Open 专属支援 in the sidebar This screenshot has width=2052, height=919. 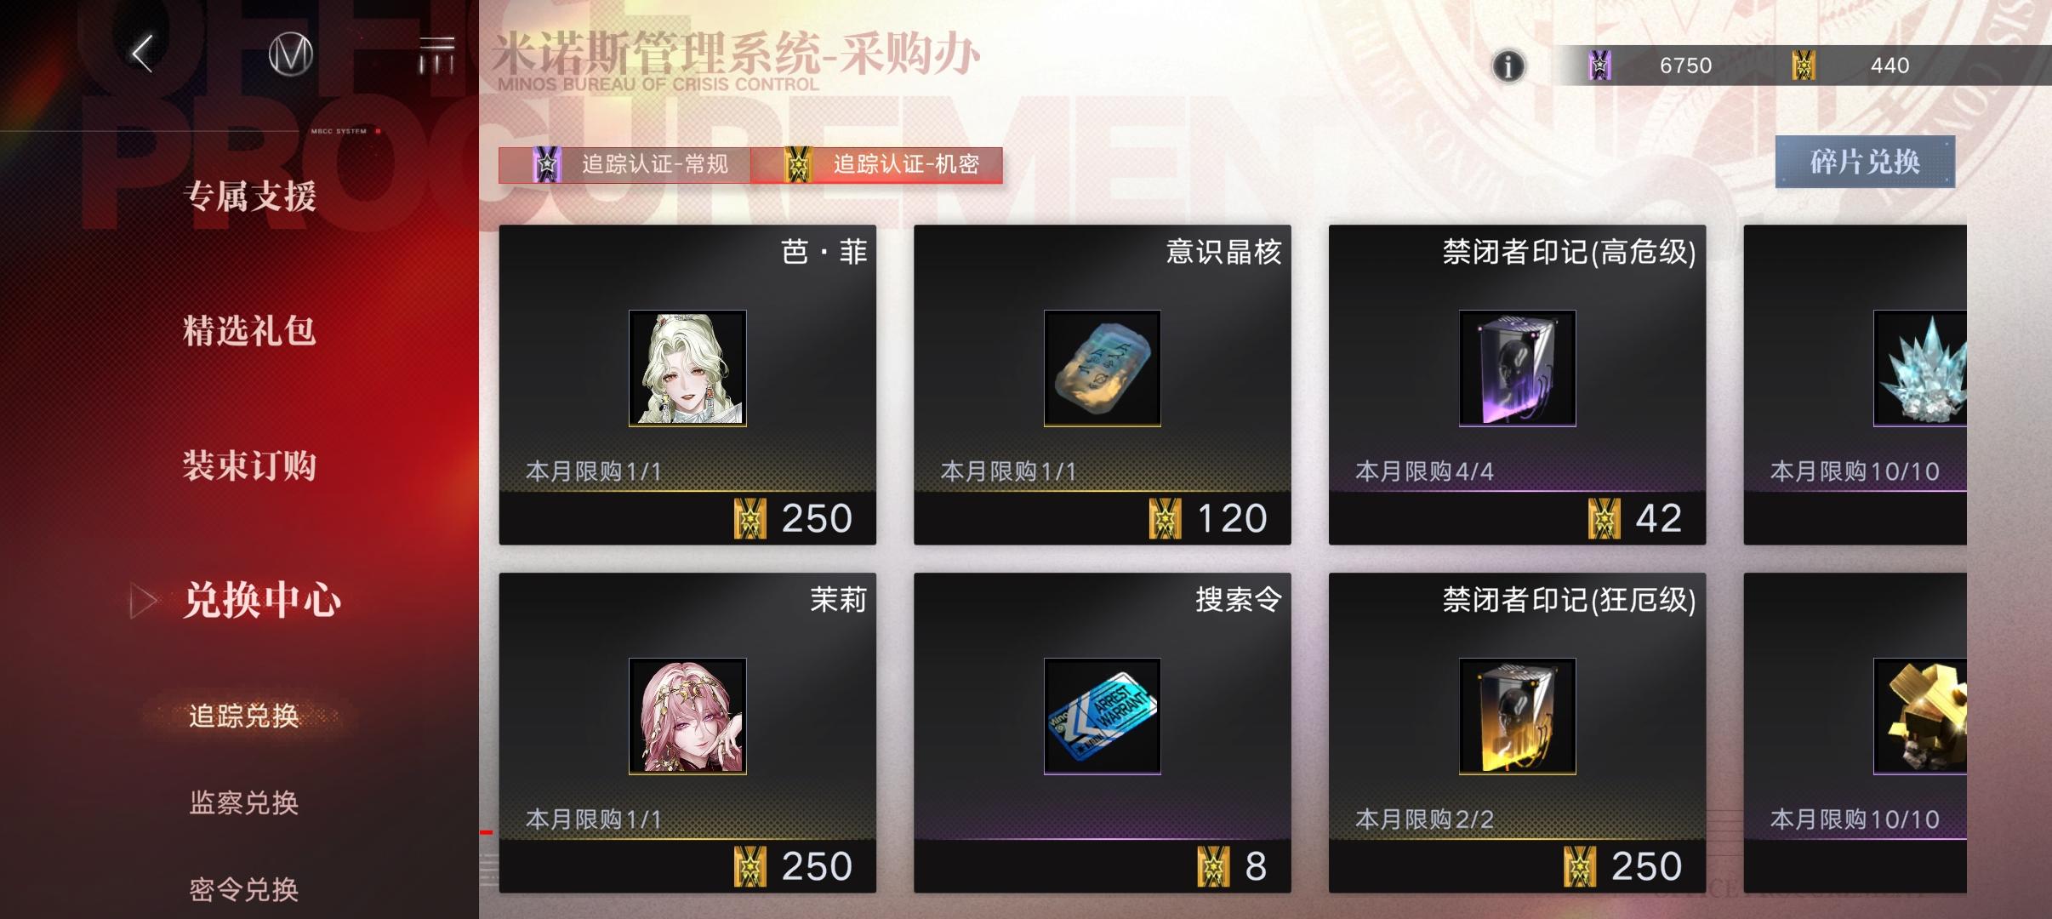pyautogui.click(x=249, y=197)
